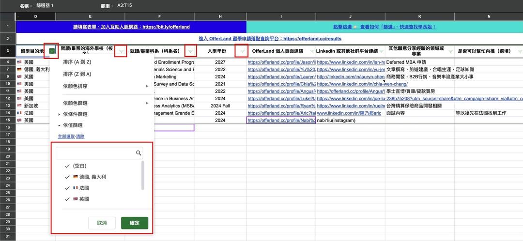
Task: Click the column N header
Action: coord(489,16)
